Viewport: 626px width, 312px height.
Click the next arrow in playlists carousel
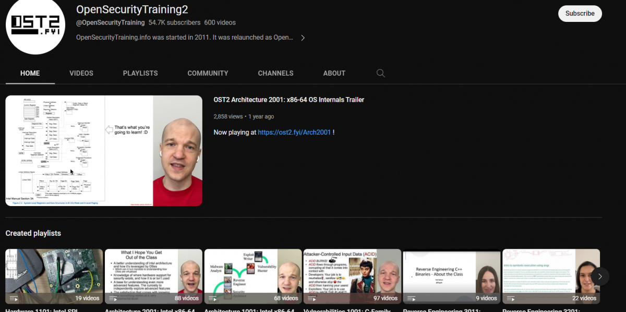[599, 277]
